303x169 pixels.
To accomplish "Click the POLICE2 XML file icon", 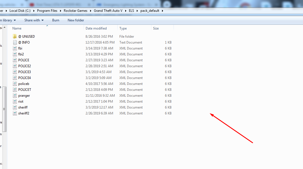I will [x=15, y=66].
